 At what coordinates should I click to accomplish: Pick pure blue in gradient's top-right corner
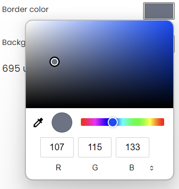point(171,22)
